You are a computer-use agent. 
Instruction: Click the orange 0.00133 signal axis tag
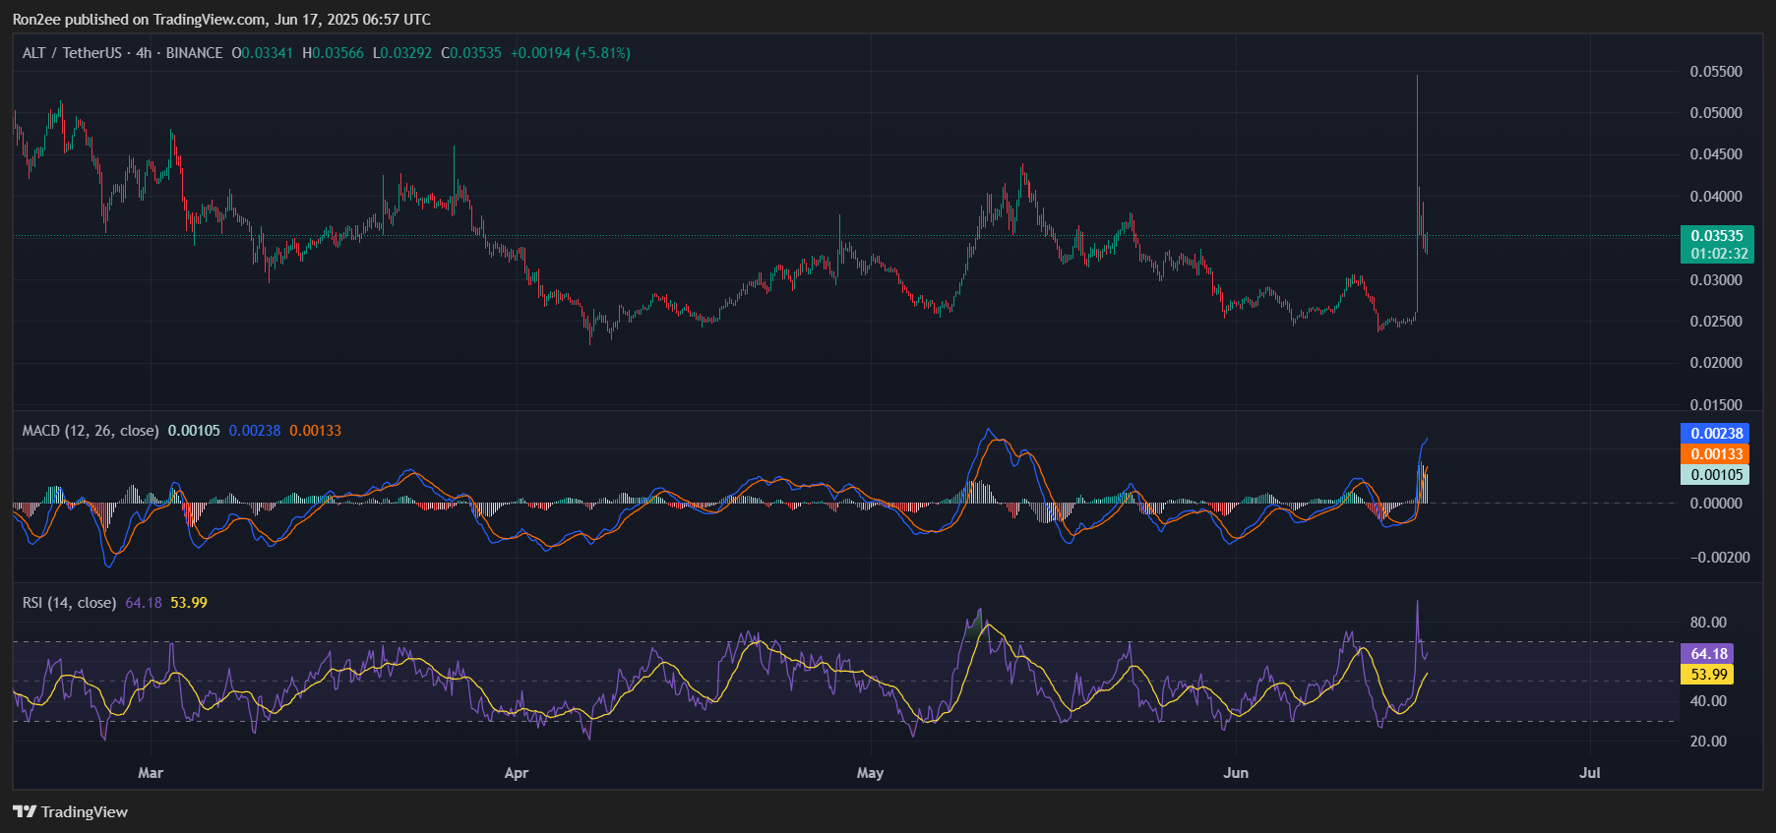(1716, 454)
